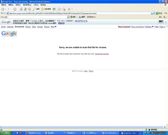Open the Sites link
Screen dimensions: 168x135
[34, 27]
